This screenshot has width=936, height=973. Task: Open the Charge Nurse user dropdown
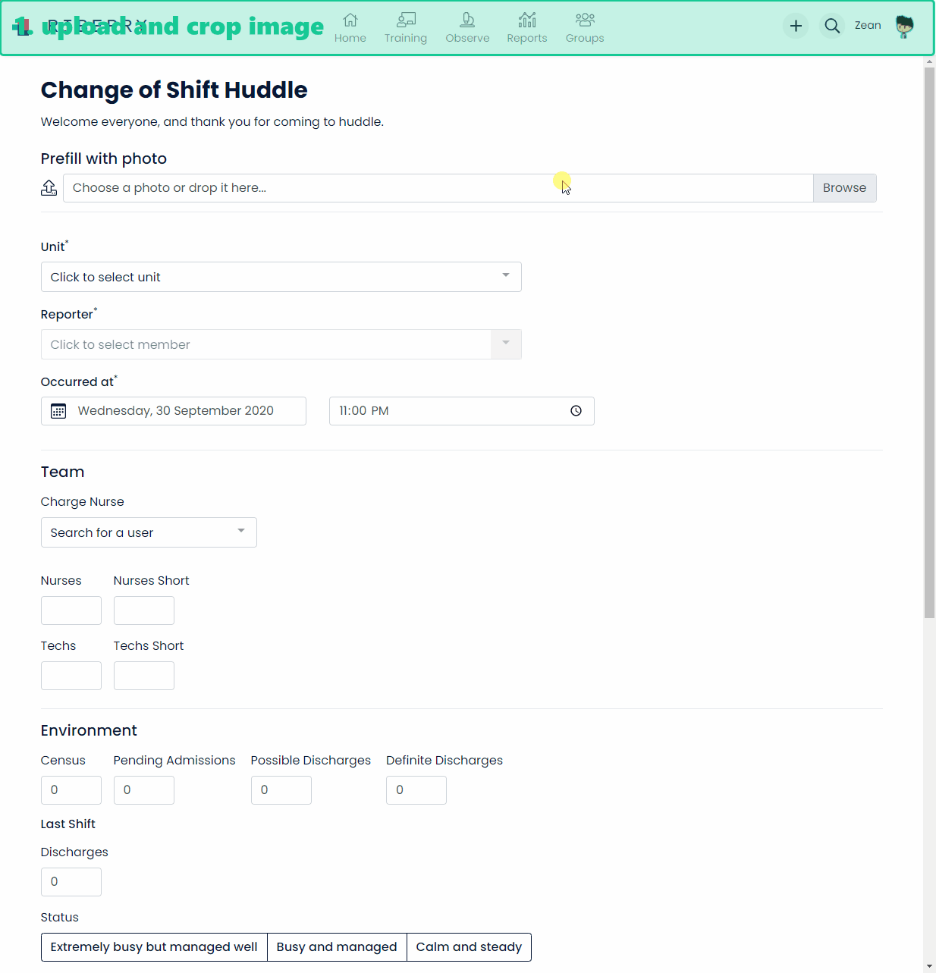click(149, 532)
